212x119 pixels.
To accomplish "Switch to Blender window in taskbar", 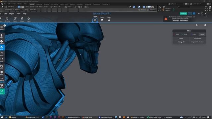I will (138, 118).
